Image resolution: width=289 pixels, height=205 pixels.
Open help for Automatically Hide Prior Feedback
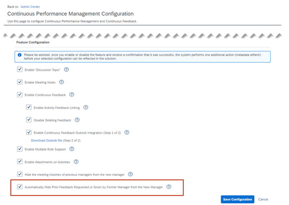point(169,187)
